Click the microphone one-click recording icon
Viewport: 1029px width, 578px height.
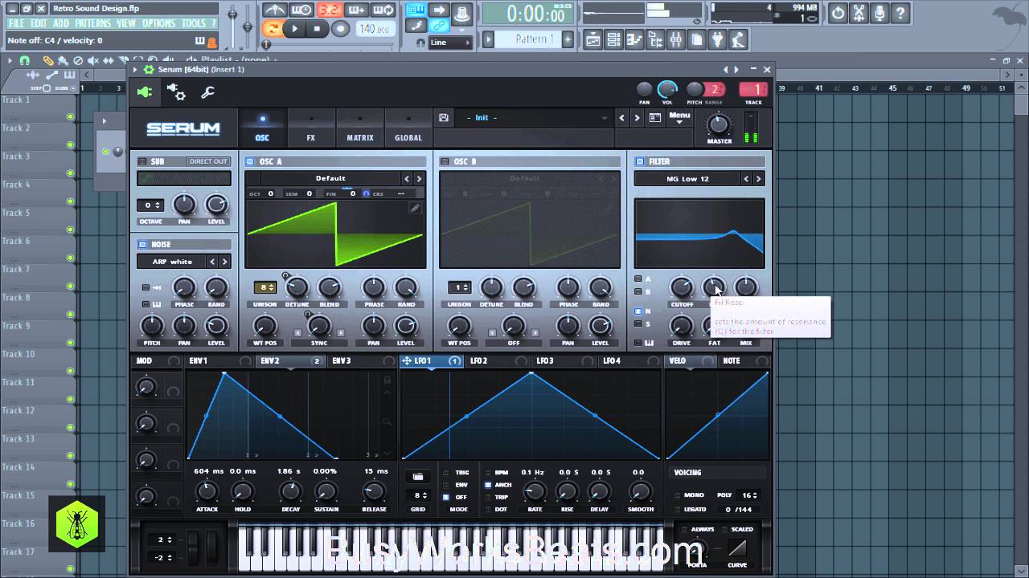[x=880, y=13]
